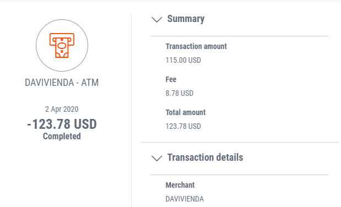This screenshot has width=341, height=207.
Task: Click the orange ATM cash withdrawal icon
Action: 62,46
